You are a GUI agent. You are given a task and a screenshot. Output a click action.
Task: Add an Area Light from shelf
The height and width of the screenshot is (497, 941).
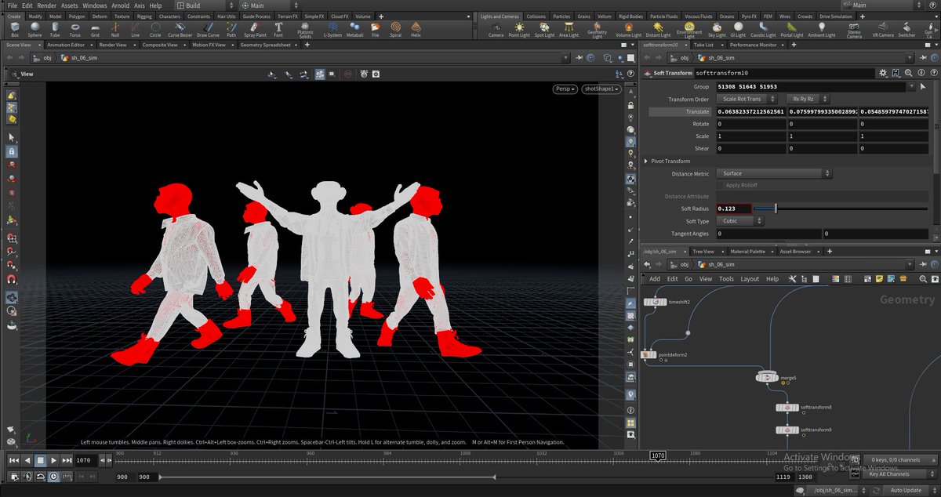point(569,30)
